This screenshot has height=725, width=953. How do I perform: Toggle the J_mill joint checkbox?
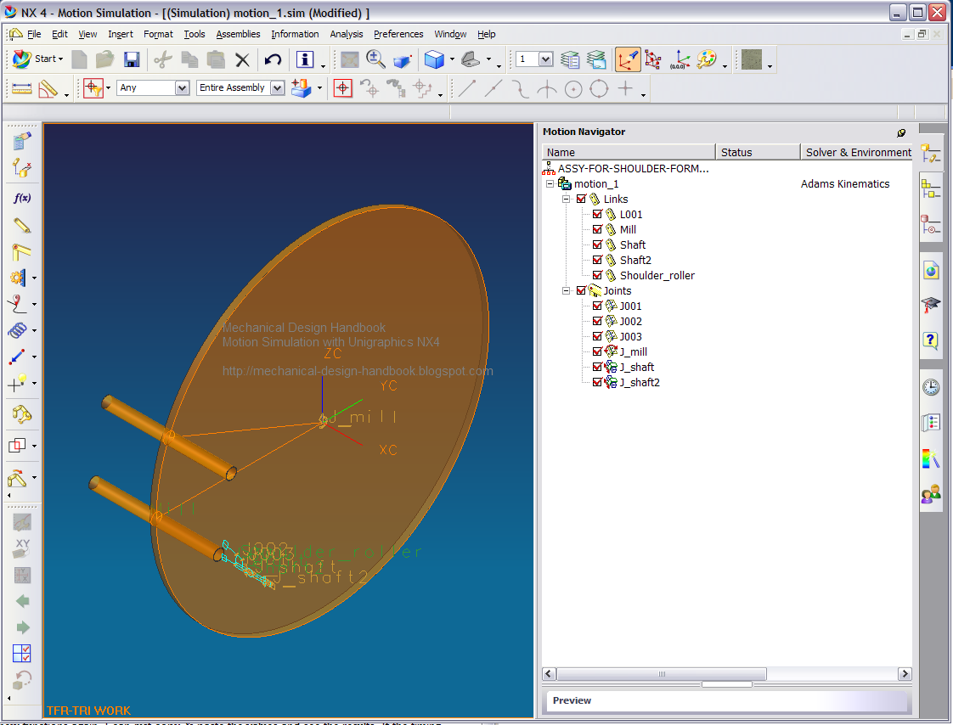coord(597,351)
